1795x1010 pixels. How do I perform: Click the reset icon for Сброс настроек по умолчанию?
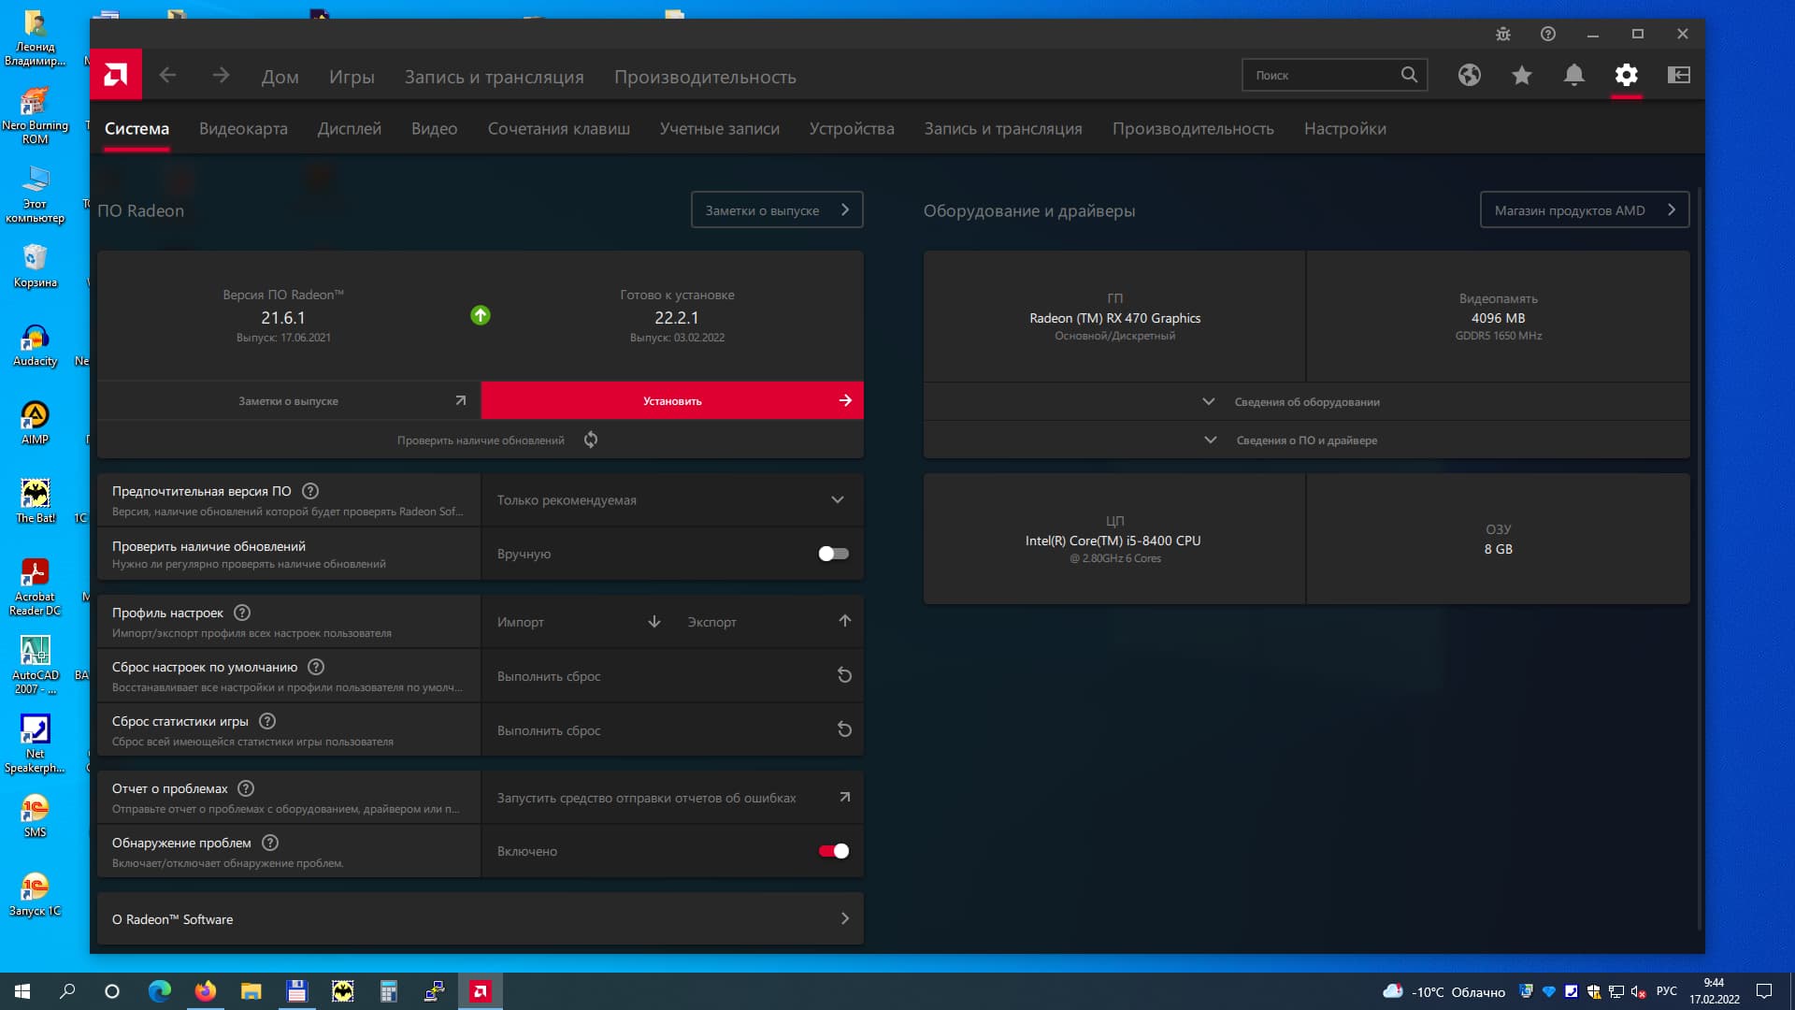pos(844,675)
